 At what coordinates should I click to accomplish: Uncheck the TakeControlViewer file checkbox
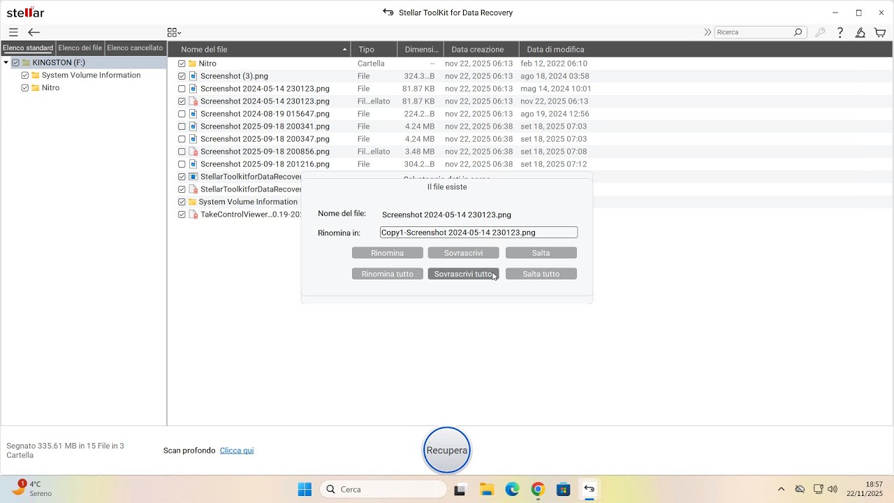[x=182, y=214]
